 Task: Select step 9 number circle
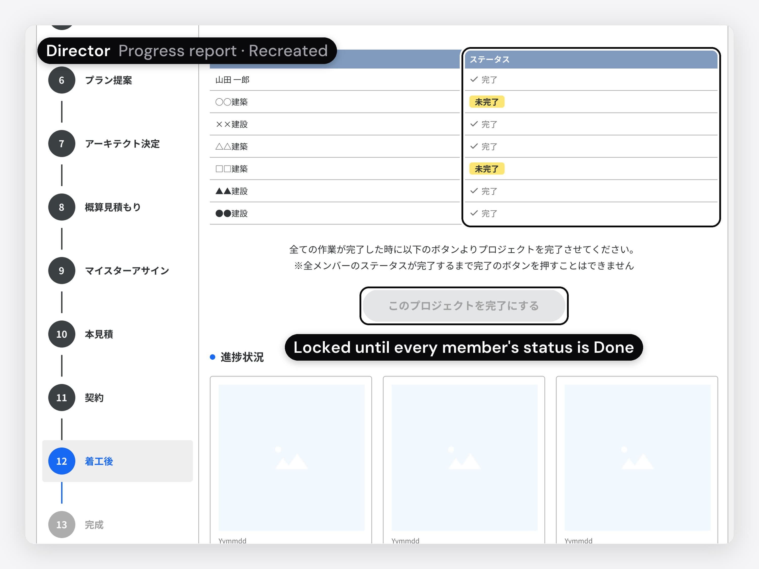click(x=61, y=271)
